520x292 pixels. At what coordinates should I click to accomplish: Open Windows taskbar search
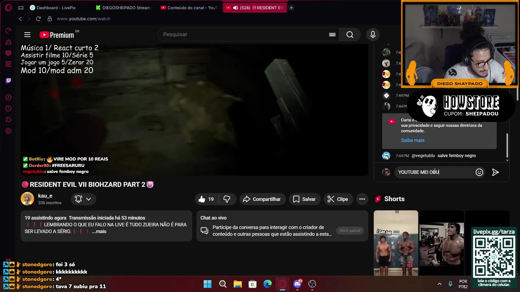click(x=223, y=284)
